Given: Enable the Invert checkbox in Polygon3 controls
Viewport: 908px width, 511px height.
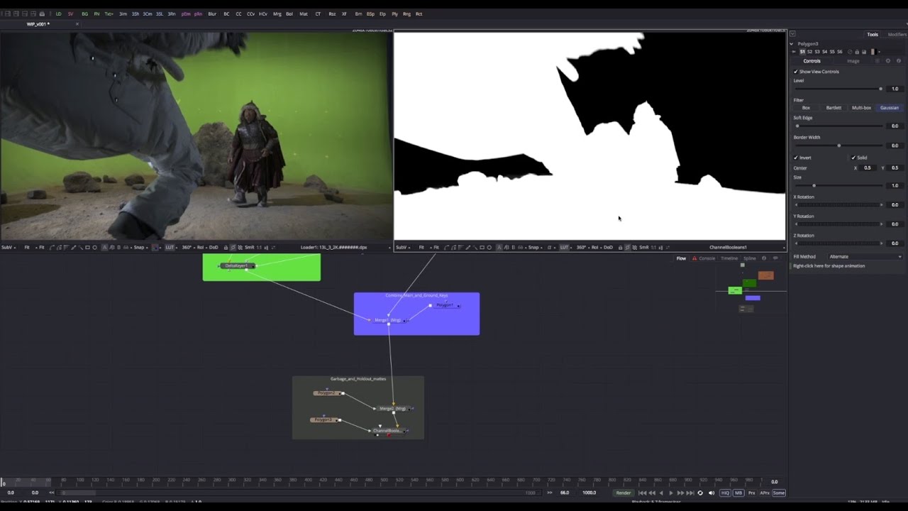Looking at the screenshot, I should tap(795, 158).
